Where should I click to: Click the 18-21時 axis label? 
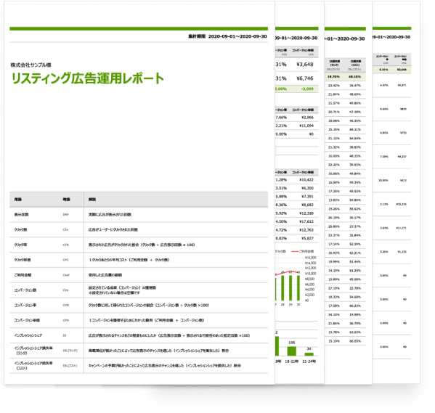(293, 361)
